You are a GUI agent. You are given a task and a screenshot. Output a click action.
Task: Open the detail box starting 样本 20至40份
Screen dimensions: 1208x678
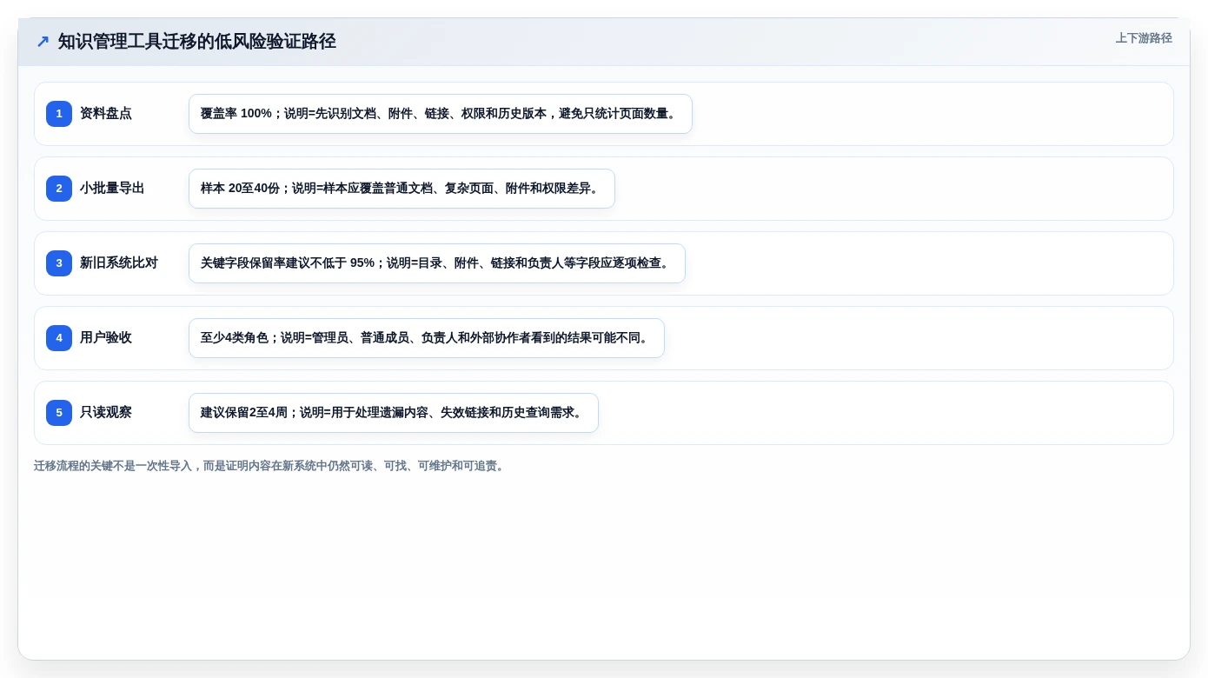402,189
